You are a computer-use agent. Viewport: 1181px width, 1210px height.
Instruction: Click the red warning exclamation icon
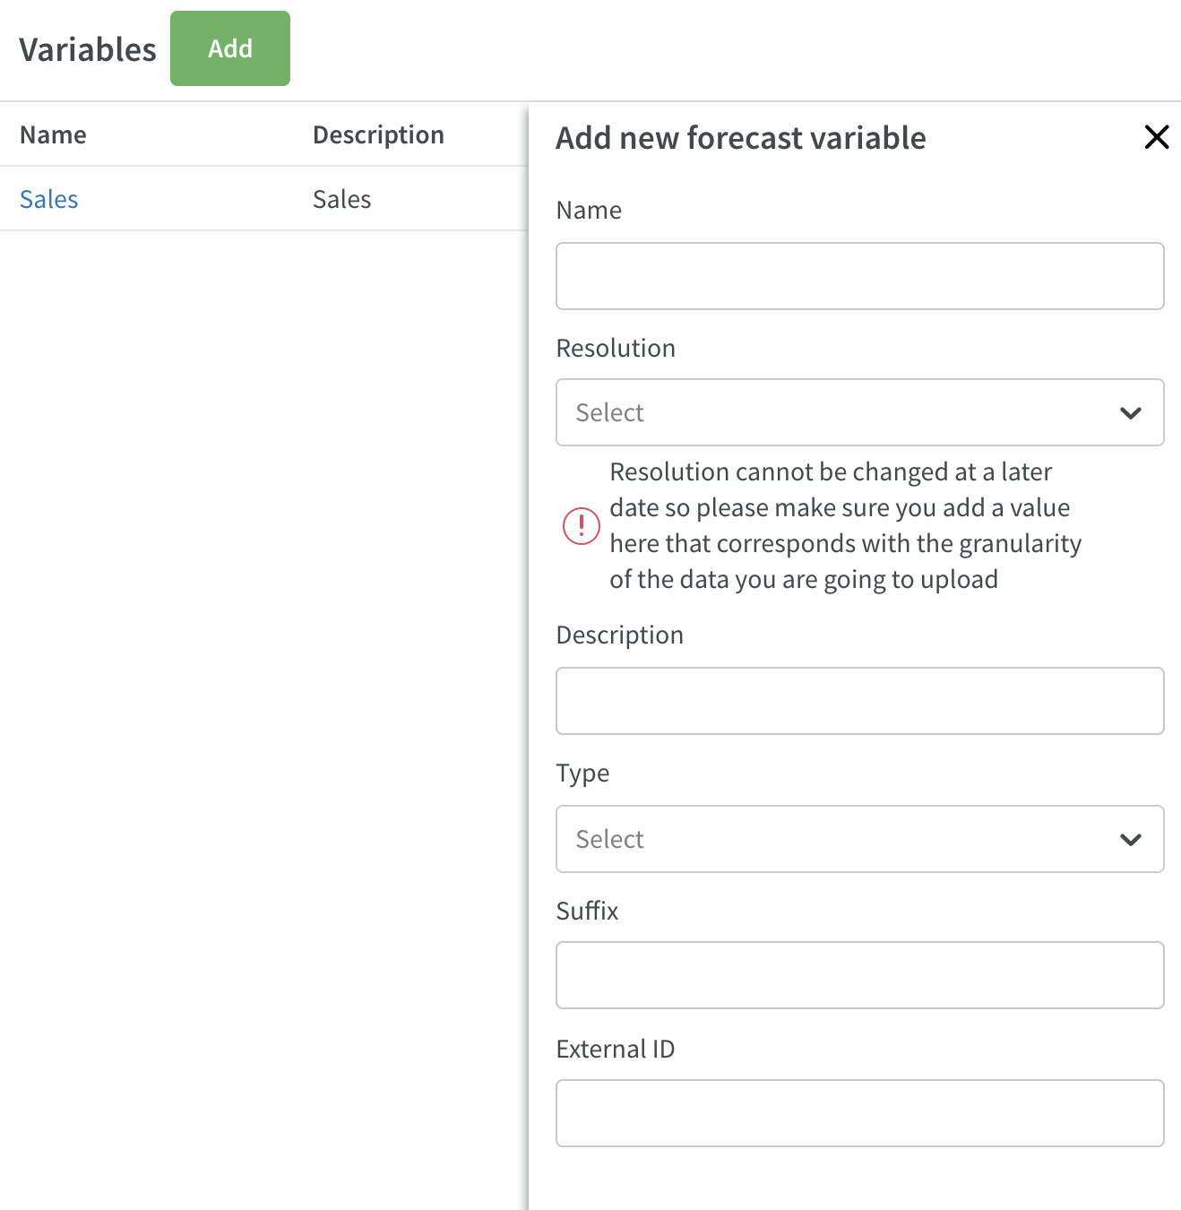582,525
